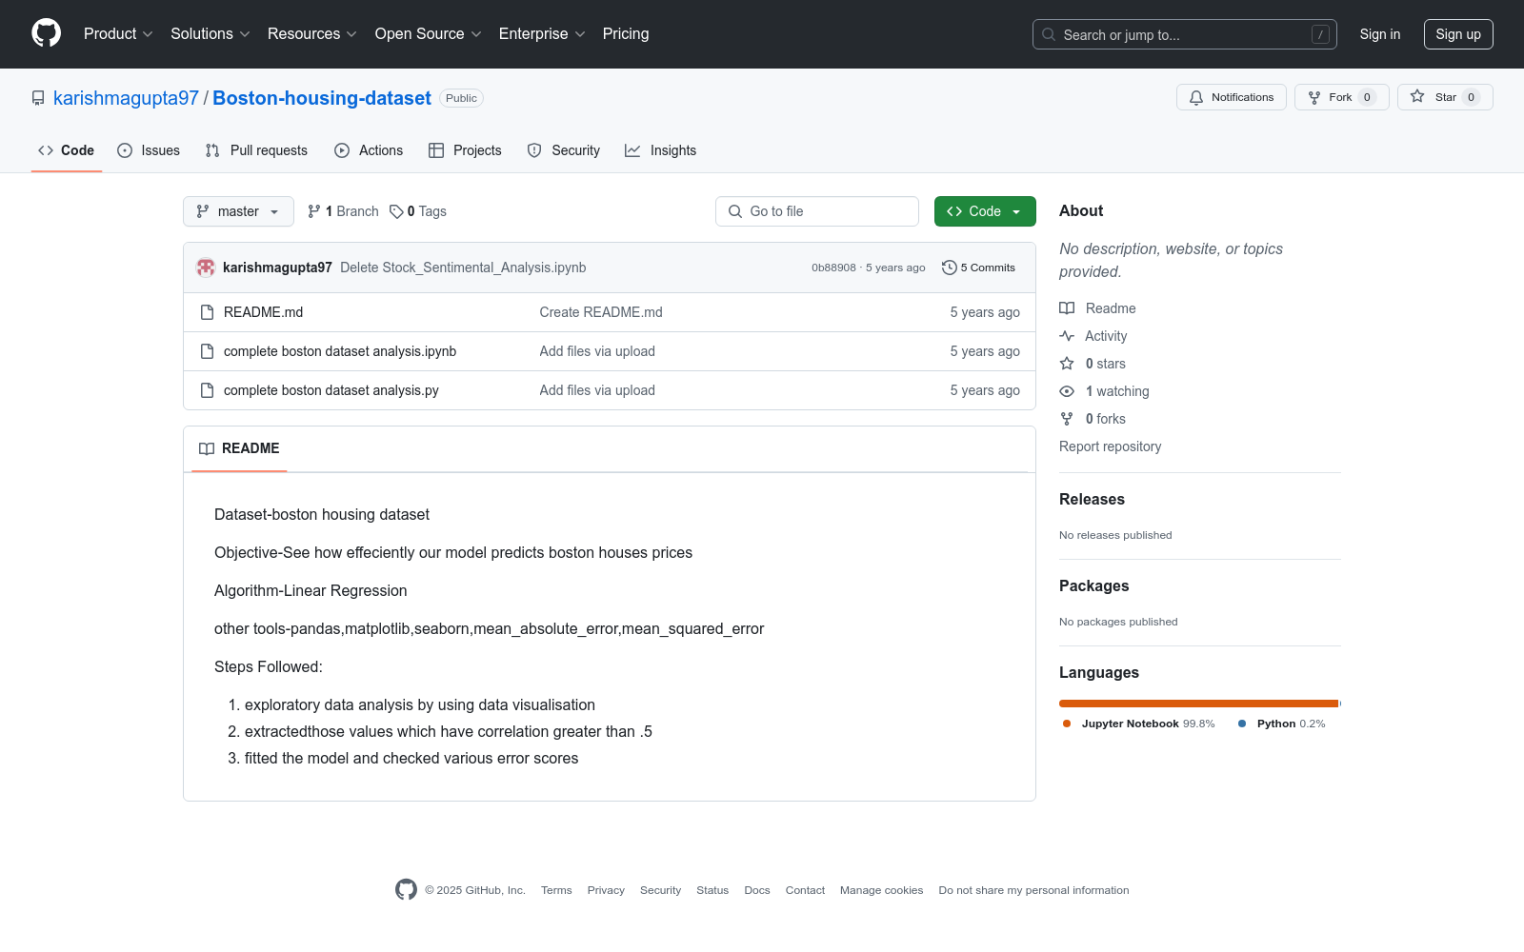Viewport: 1524px width, 952px height.
Task: Click the GitHub logo in the footer
Action: [406, 890]
